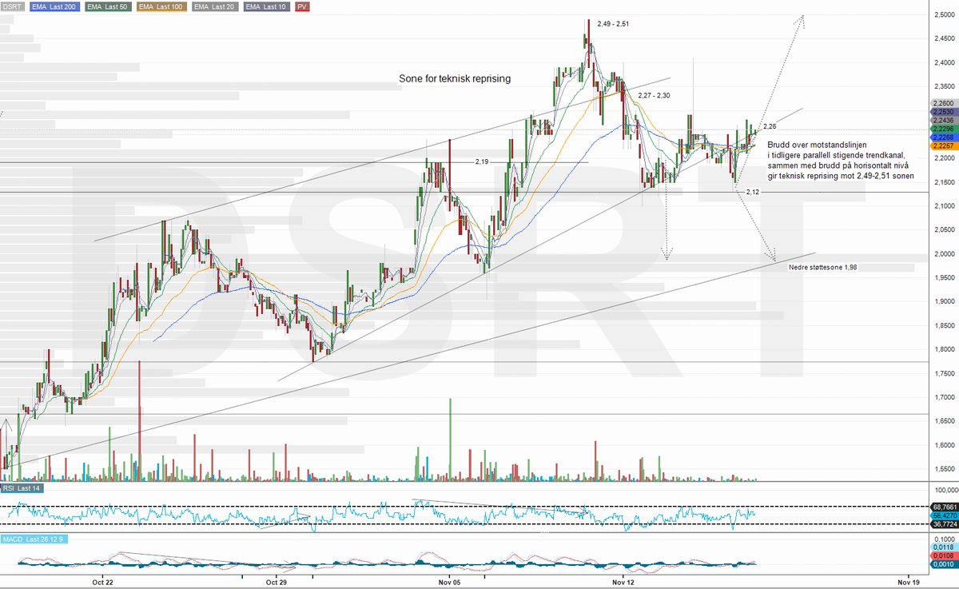
Task: Click the 'Nedre støttesone 1,98' annotation
Action: 822,267
